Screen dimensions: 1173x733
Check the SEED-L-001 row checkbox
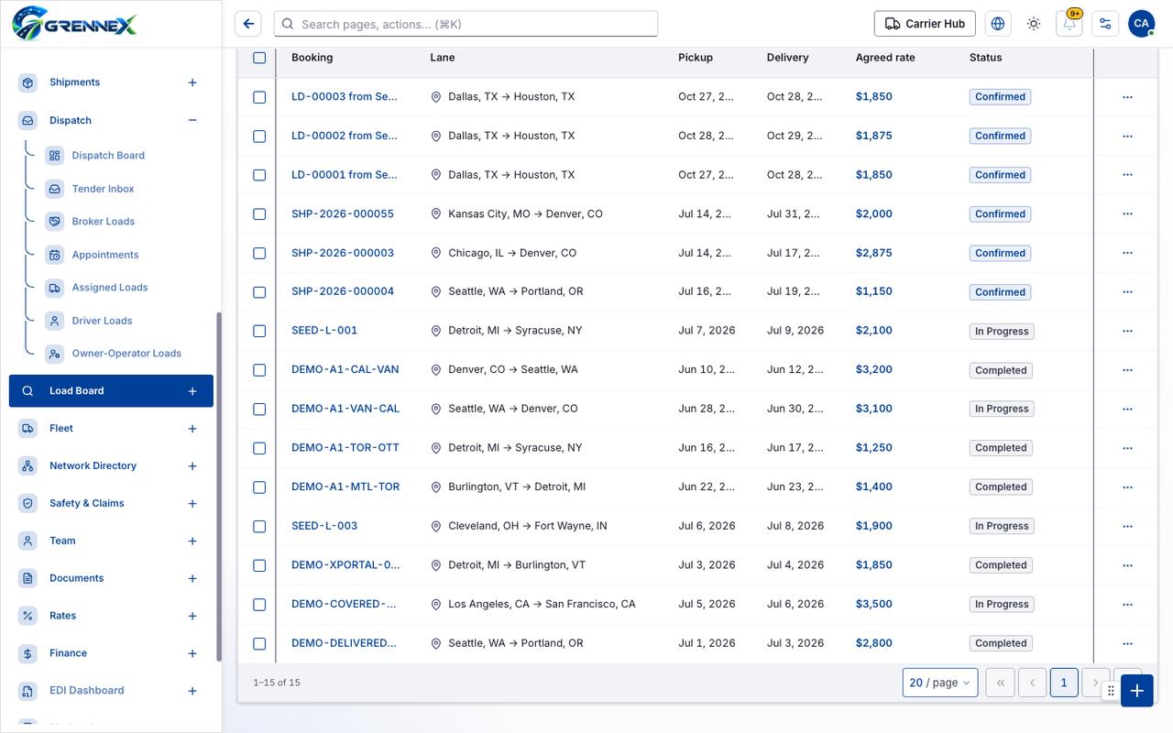[x=259, y=331]
